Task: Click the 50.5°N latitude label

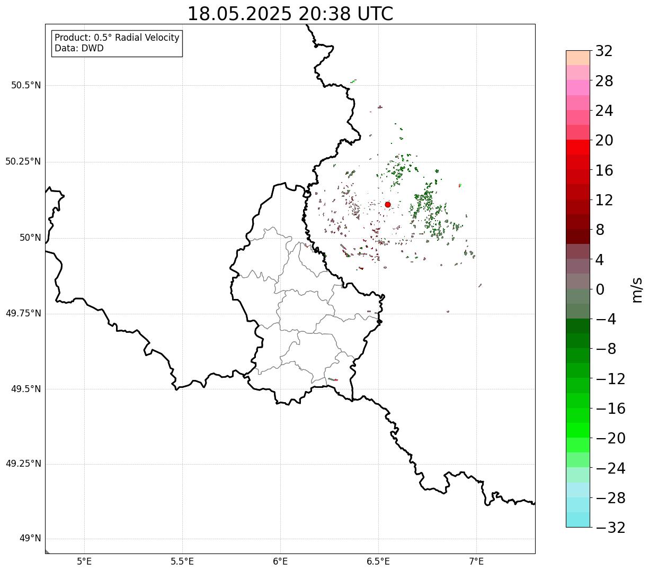Action: tap(26, 85)
